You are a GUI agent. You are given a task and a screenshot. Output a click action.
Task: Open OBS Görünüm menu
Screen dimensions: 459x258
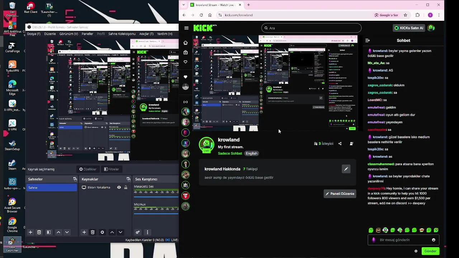click(x=68, y=34)
